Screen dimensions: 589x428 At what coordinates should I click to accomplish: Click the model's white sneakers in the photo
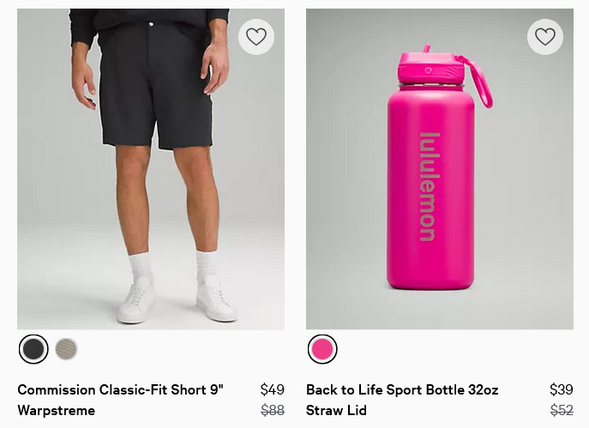point(177,300)
